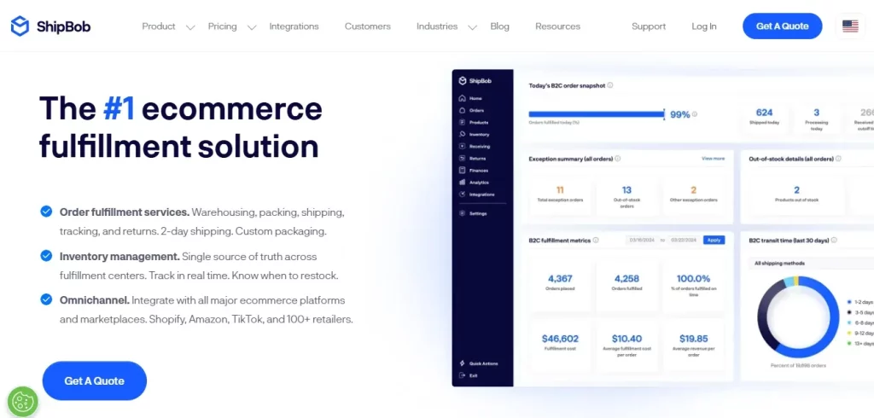Open Inventory in the dashboard sidebar

click(474, 134)
